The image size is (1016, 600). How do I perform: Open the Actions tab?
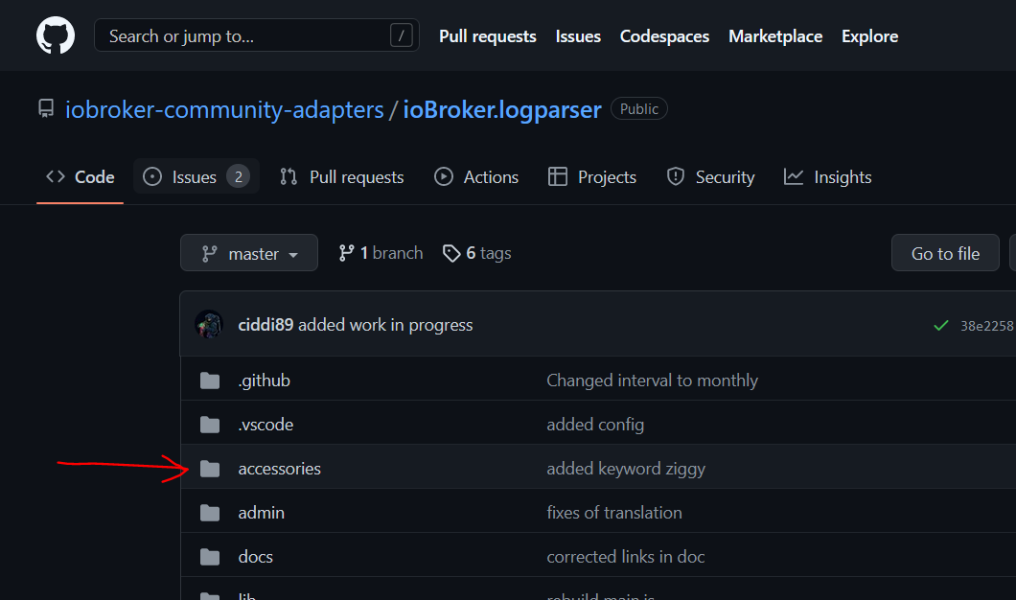(476, 177)
